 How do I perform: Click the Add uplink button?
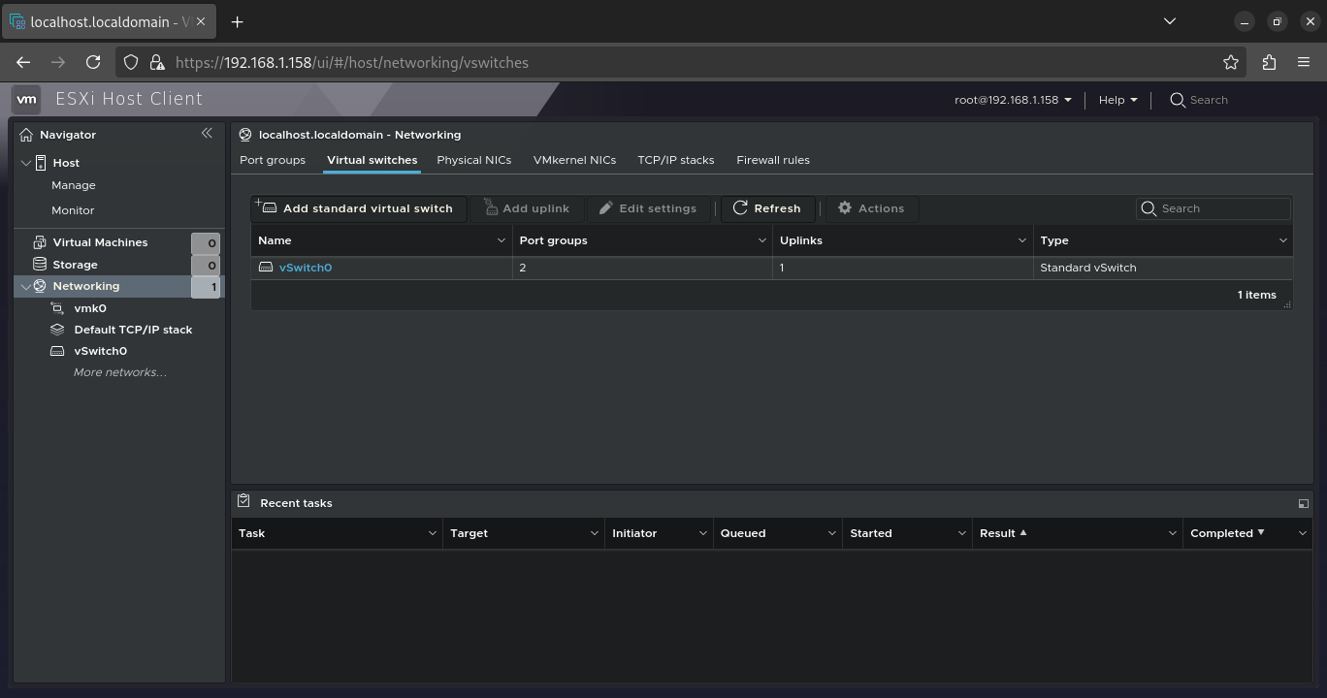click(x=527, y=208)
